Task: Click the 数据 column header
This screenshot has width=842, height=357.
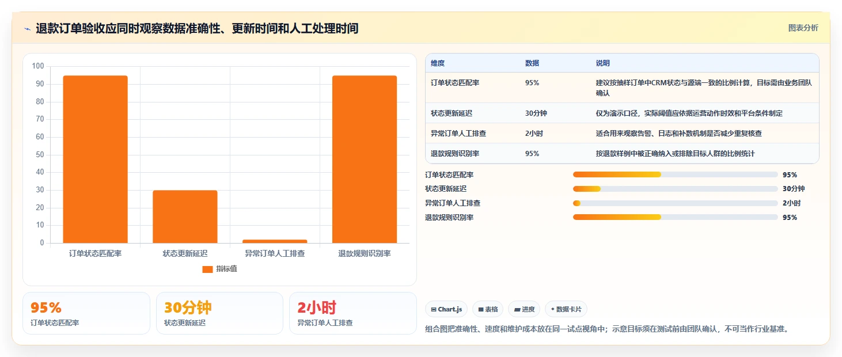Action: [532, 63]
